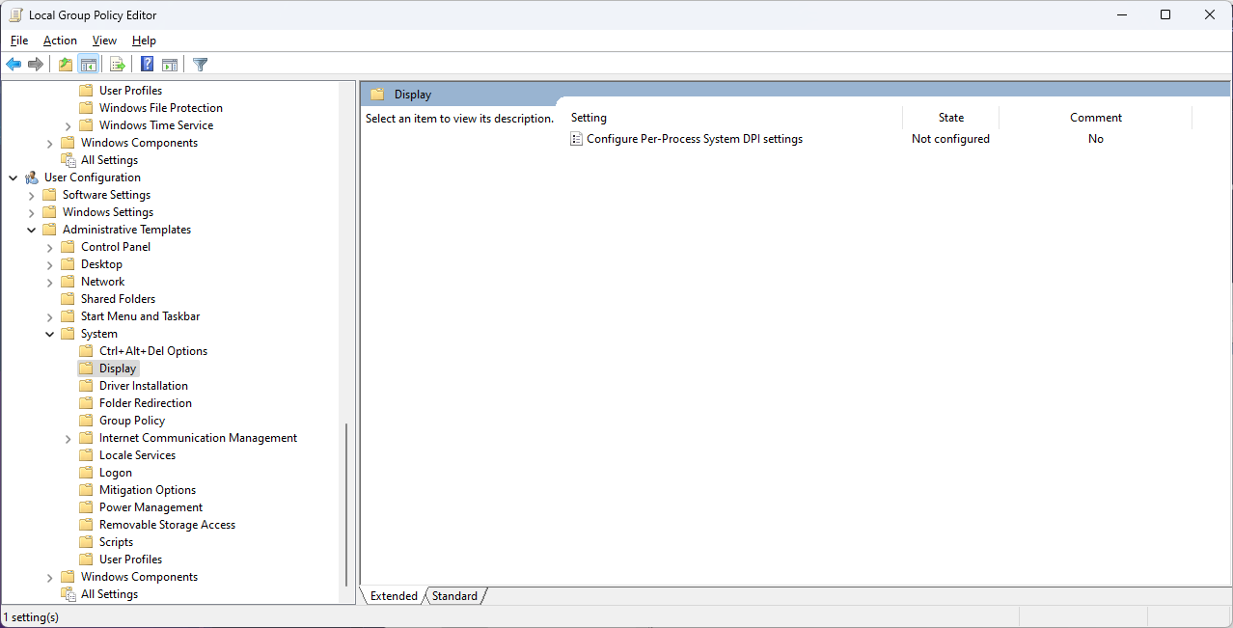This screenshot has width=1233, height=628.
Task: Click the Back arrow toolbar icon
Action: pyautogui.click(x=14, y=65)
